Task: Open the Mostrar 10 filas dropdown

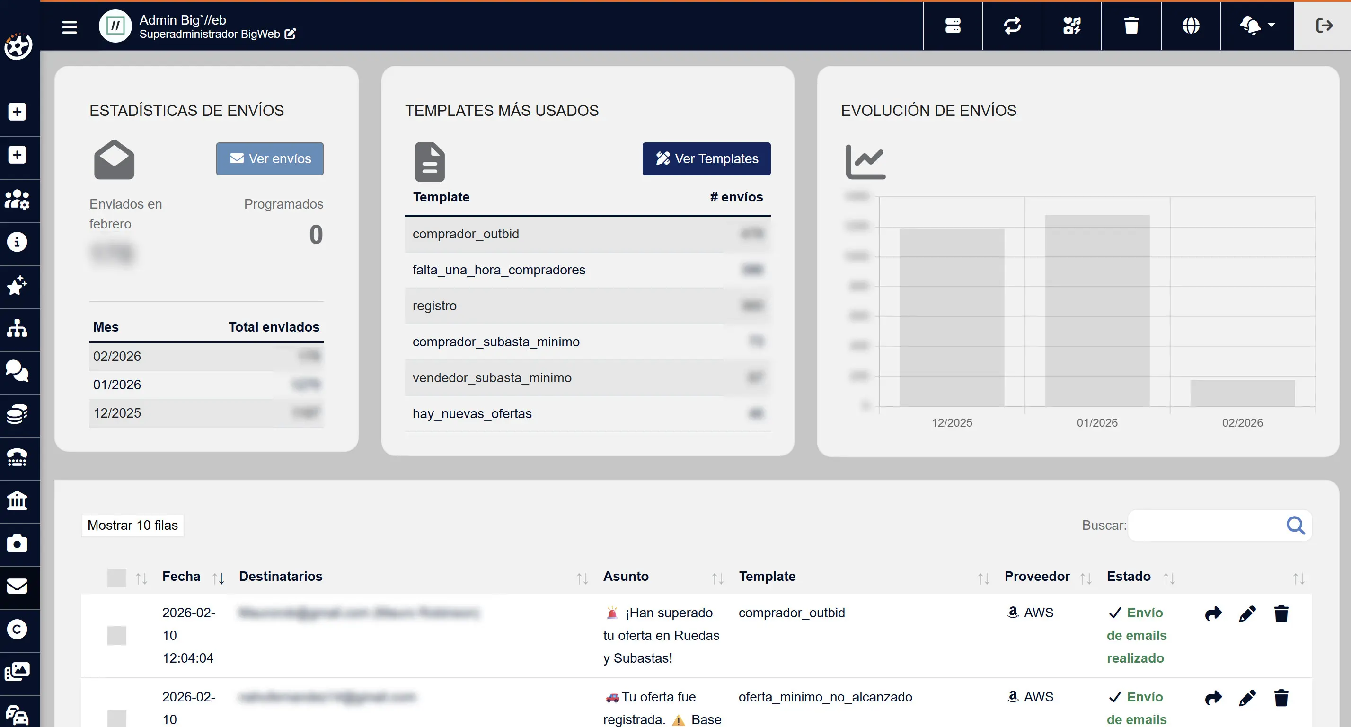Action: (x=132, y=525)
